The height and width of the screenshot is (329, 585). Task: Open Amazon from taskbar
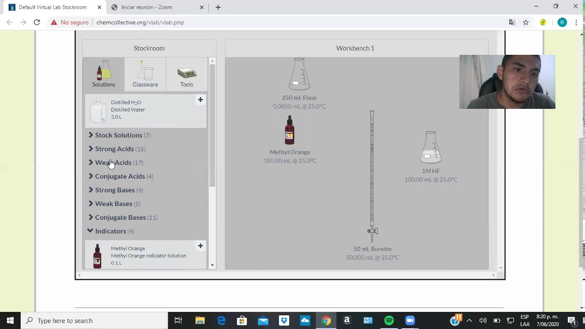(347, 320)
